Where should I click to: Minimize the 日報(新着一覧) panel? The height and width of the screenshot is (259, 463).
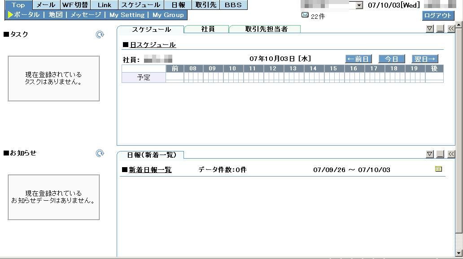pos(440,154)
